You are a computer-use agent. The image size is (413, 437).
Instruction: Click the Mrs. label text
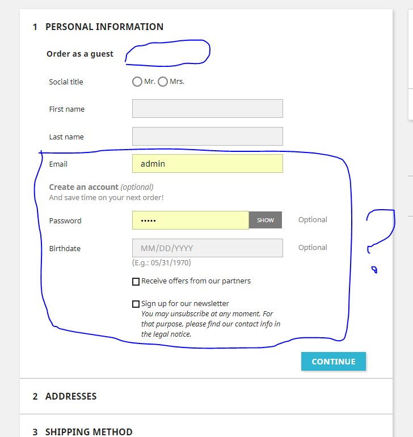click(x=177, y=82)
